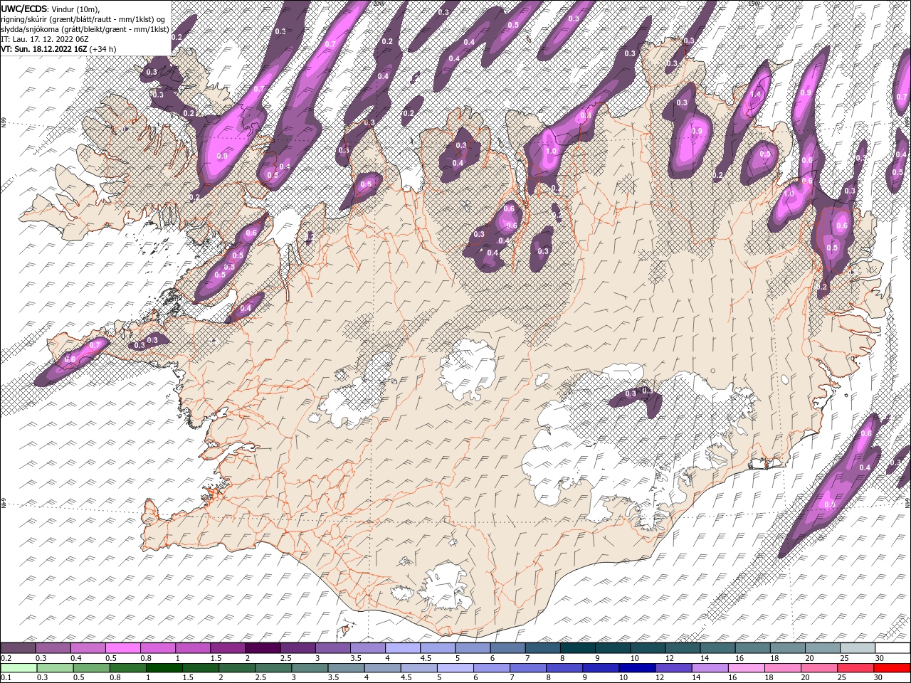Click the 'VT: Sun. 18.12.2022 16Z (+34 h)' line
911x683 pixels.
tap(59, 49)
